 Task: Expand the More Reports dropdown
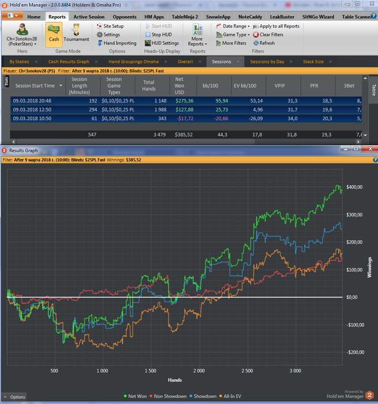pos(197,35)
